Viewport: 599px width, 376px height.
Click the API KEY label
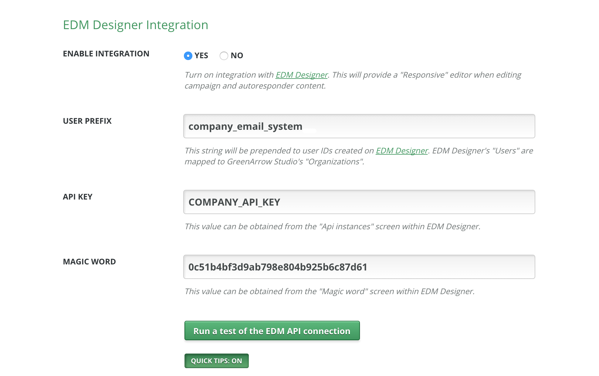(x=77, y=196)
